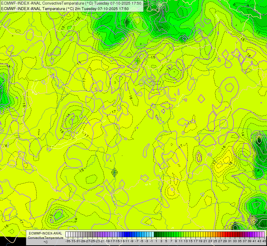267x246 pixels.
Task: Click the legend title 'ECMWF-INDEX-ANAL'
Action: click(46, 233)
